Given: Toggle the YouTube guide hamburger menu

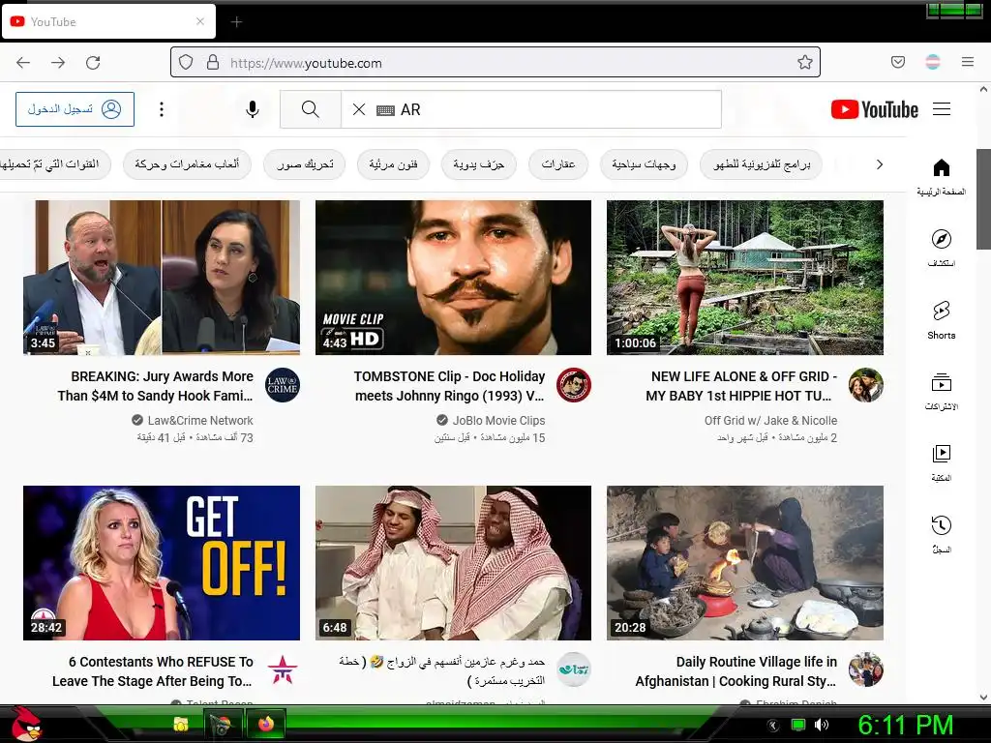Looking at the screenshot, I should tap(942, 109).
